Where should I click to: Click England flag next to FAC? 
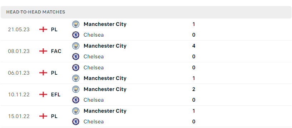(43, 51)
